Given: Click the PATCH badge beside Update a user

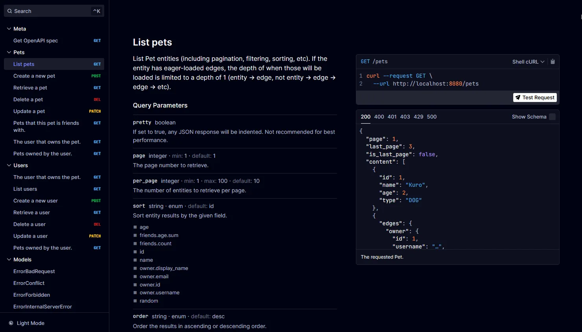Looking at the screenshot, I should [95, 236].
